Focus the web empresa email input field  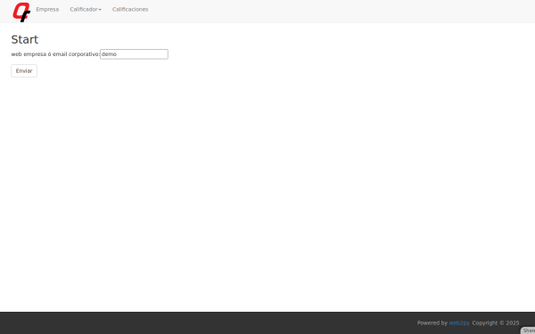pyautogui.click(x=134, y=54)
